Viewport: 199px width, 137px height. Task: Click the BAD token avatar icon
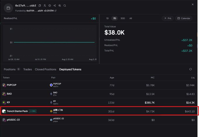tap(4, 94)
